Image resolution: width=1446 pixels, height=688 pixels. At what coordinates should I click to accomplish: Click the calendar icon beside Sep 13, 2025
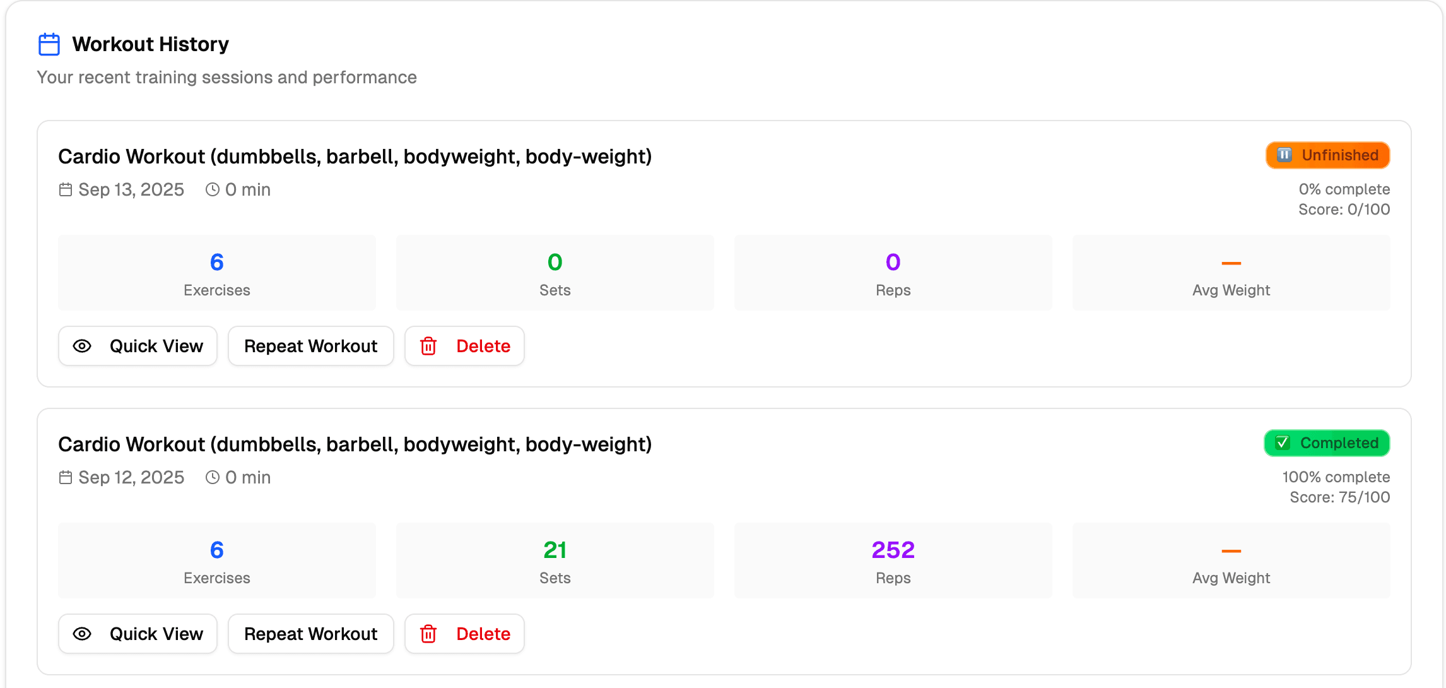tap(66, 189)
